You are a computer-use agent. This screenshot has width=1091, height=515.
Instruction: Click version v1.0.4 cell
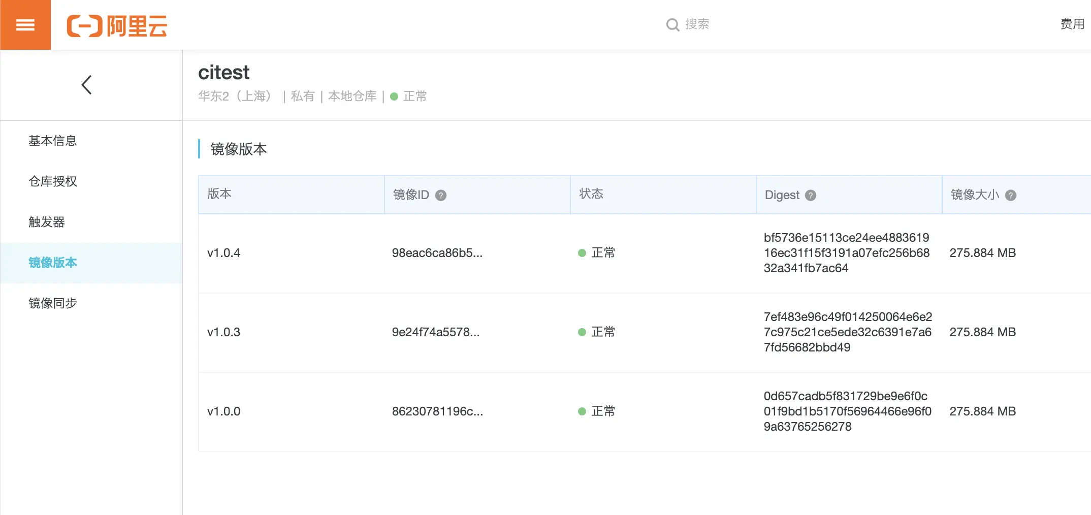coord(223,253)
